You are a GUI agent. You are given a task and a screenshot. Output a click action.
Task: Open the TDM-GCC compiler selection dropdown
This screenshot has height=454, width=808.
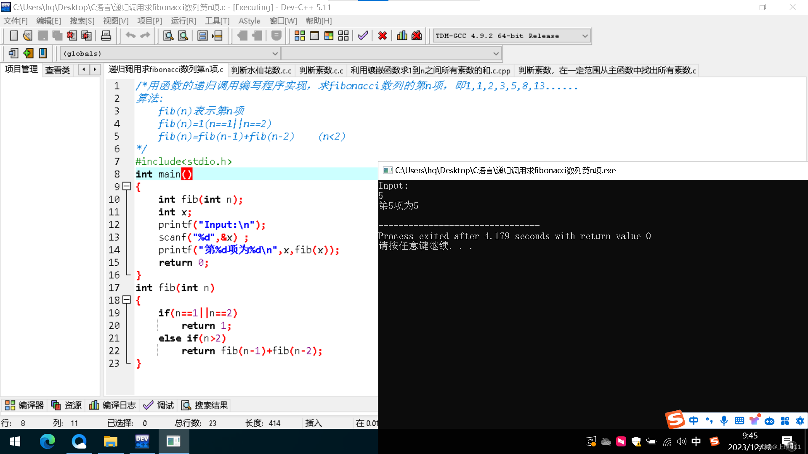coord(585,36)
